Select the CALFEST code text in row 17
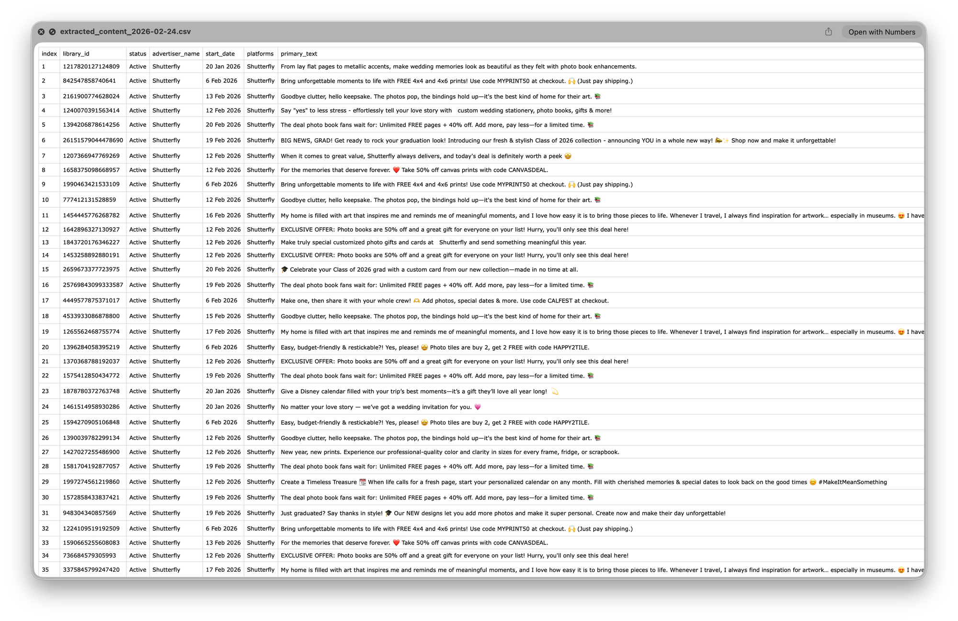 pos(560,300)
